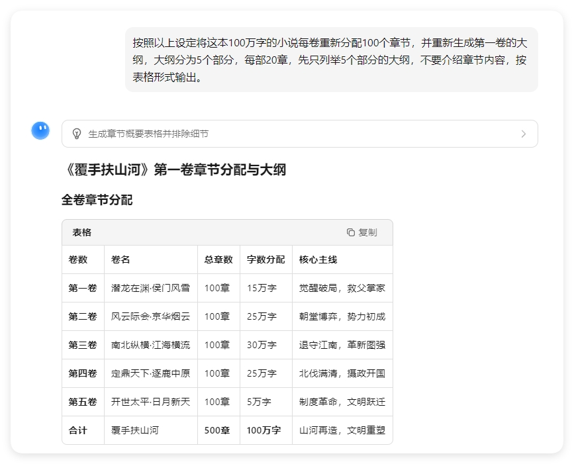This screenshot has width=574, height=464.
Task: Click the 核心主线 column header
Action: (x=317, y=259)
